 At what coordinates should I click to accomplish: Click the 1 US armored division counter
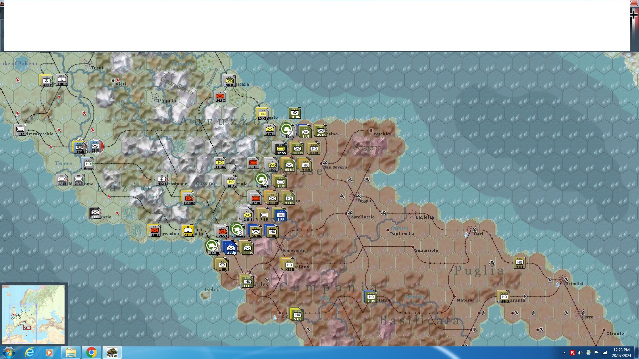click(x=281, y=182)
